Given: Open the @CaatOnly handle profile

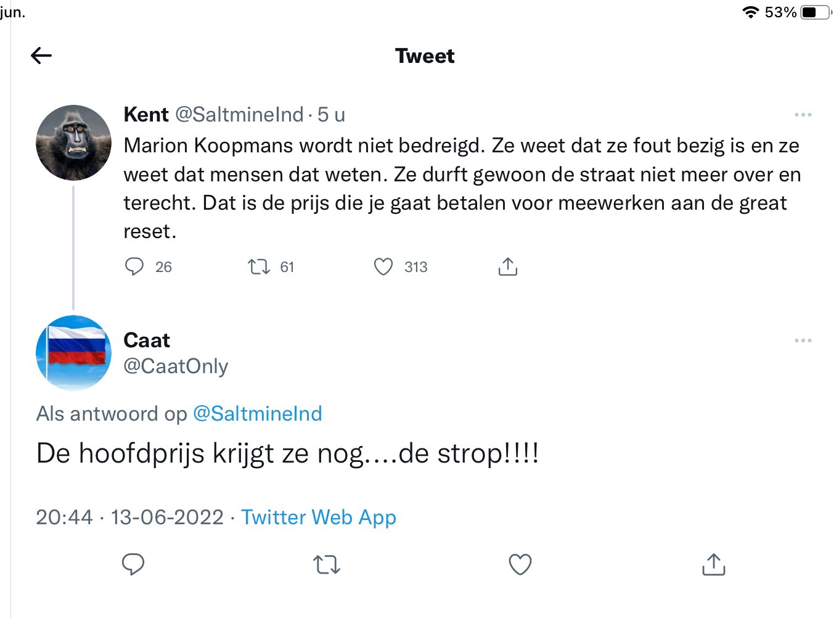Looking at the screenshot, I should (176, 366).
